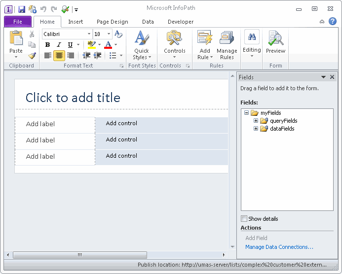Viewport: 342px width, 274px height.
Task: Open the font color dropdown arrow
Action: tap(116, 45)
